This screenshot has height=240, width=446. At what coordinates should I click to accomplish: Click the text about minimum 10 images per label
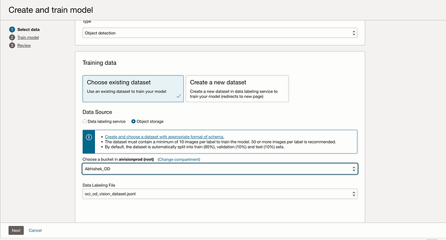[x=220, y=142]
